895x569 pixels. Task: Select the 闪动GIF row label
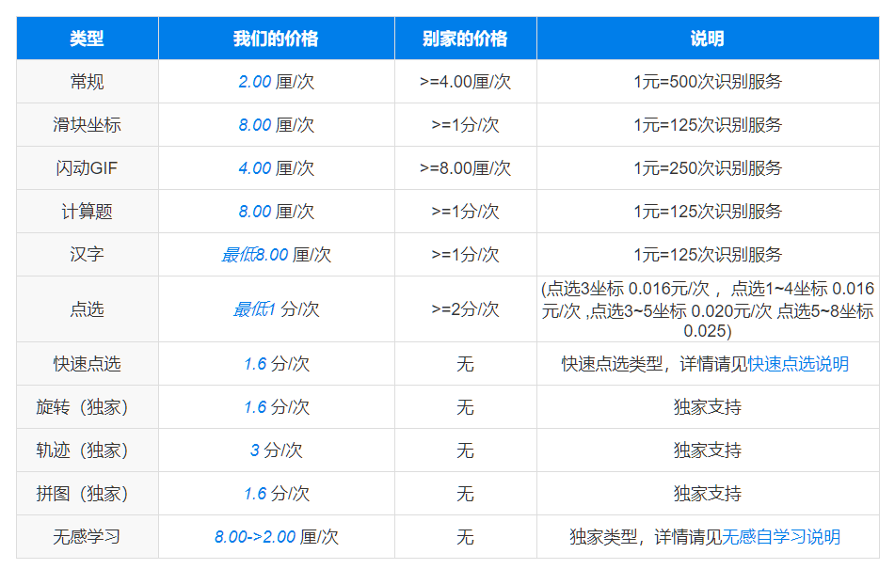87,167
